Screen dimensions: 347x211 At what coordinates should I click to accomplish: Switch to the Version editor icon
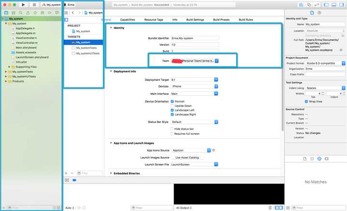[x=317, y=5]
